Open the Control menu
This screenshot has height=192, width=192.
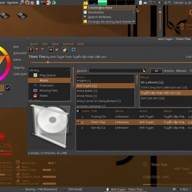[x=68, y=44]
